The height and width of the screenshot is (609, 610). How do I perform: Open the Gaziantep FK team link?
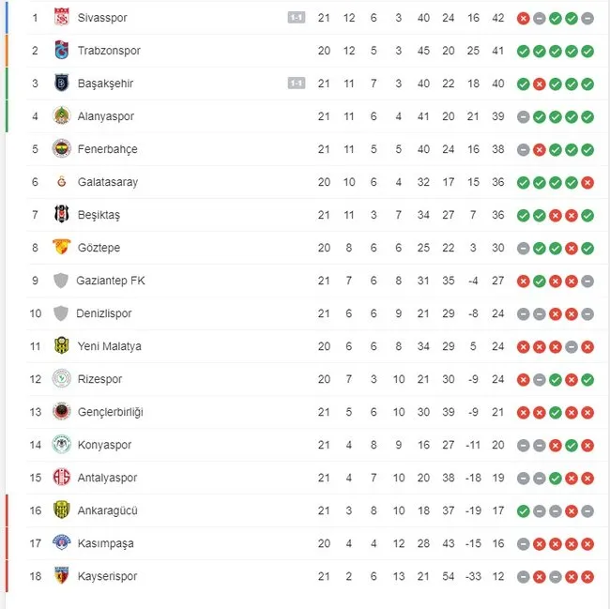[x=111, y=281]
